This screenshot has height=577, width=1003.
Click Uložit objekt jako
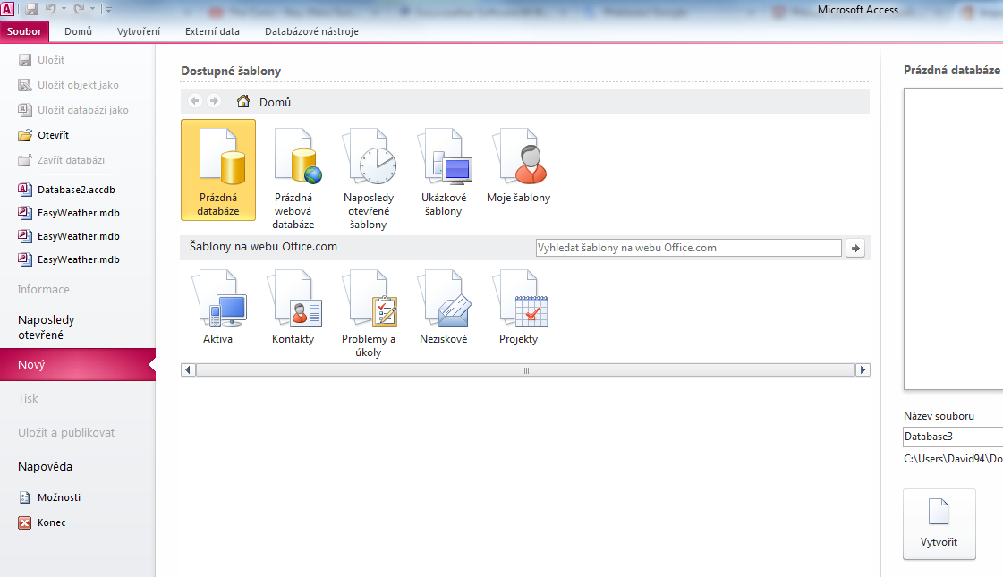69,85
